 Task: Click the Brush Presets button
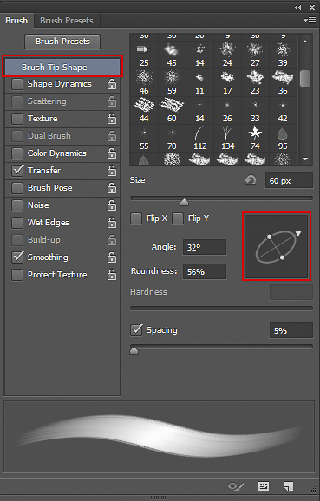[x=62, y=42]
